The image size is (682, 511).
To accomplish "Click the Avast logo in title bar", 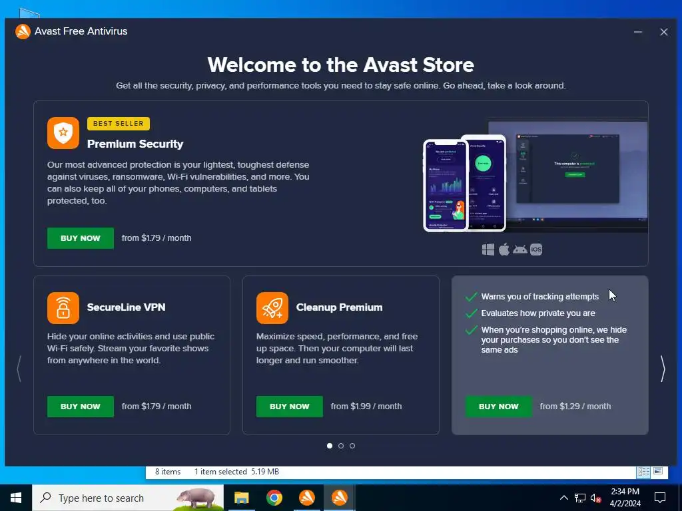I will click(23, 31).
